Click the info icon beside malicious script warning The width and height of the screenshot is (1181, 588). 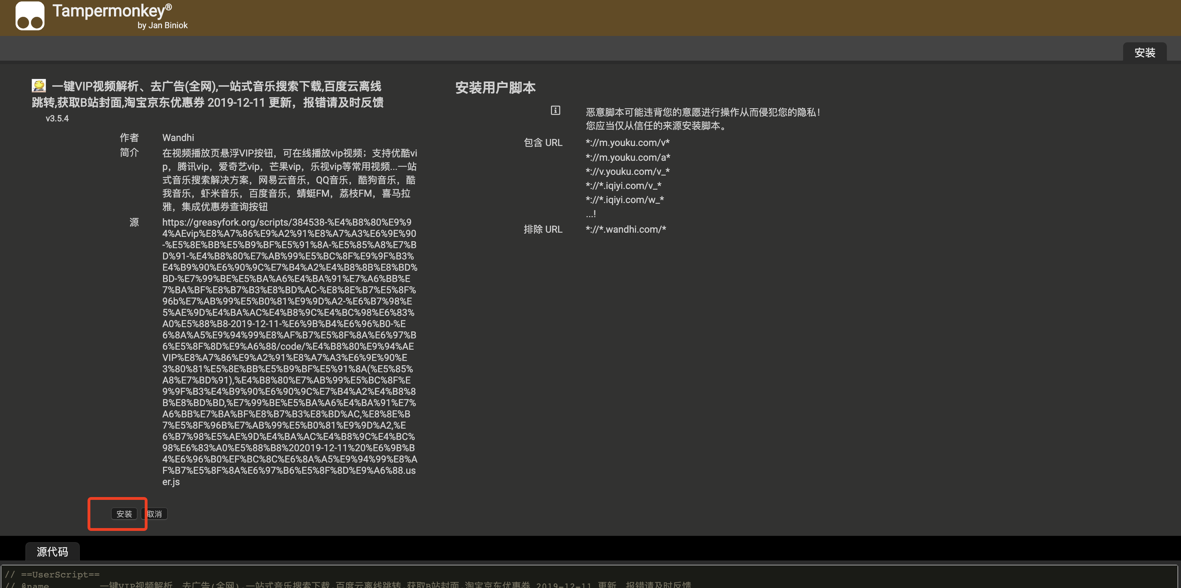click(555, 110)
